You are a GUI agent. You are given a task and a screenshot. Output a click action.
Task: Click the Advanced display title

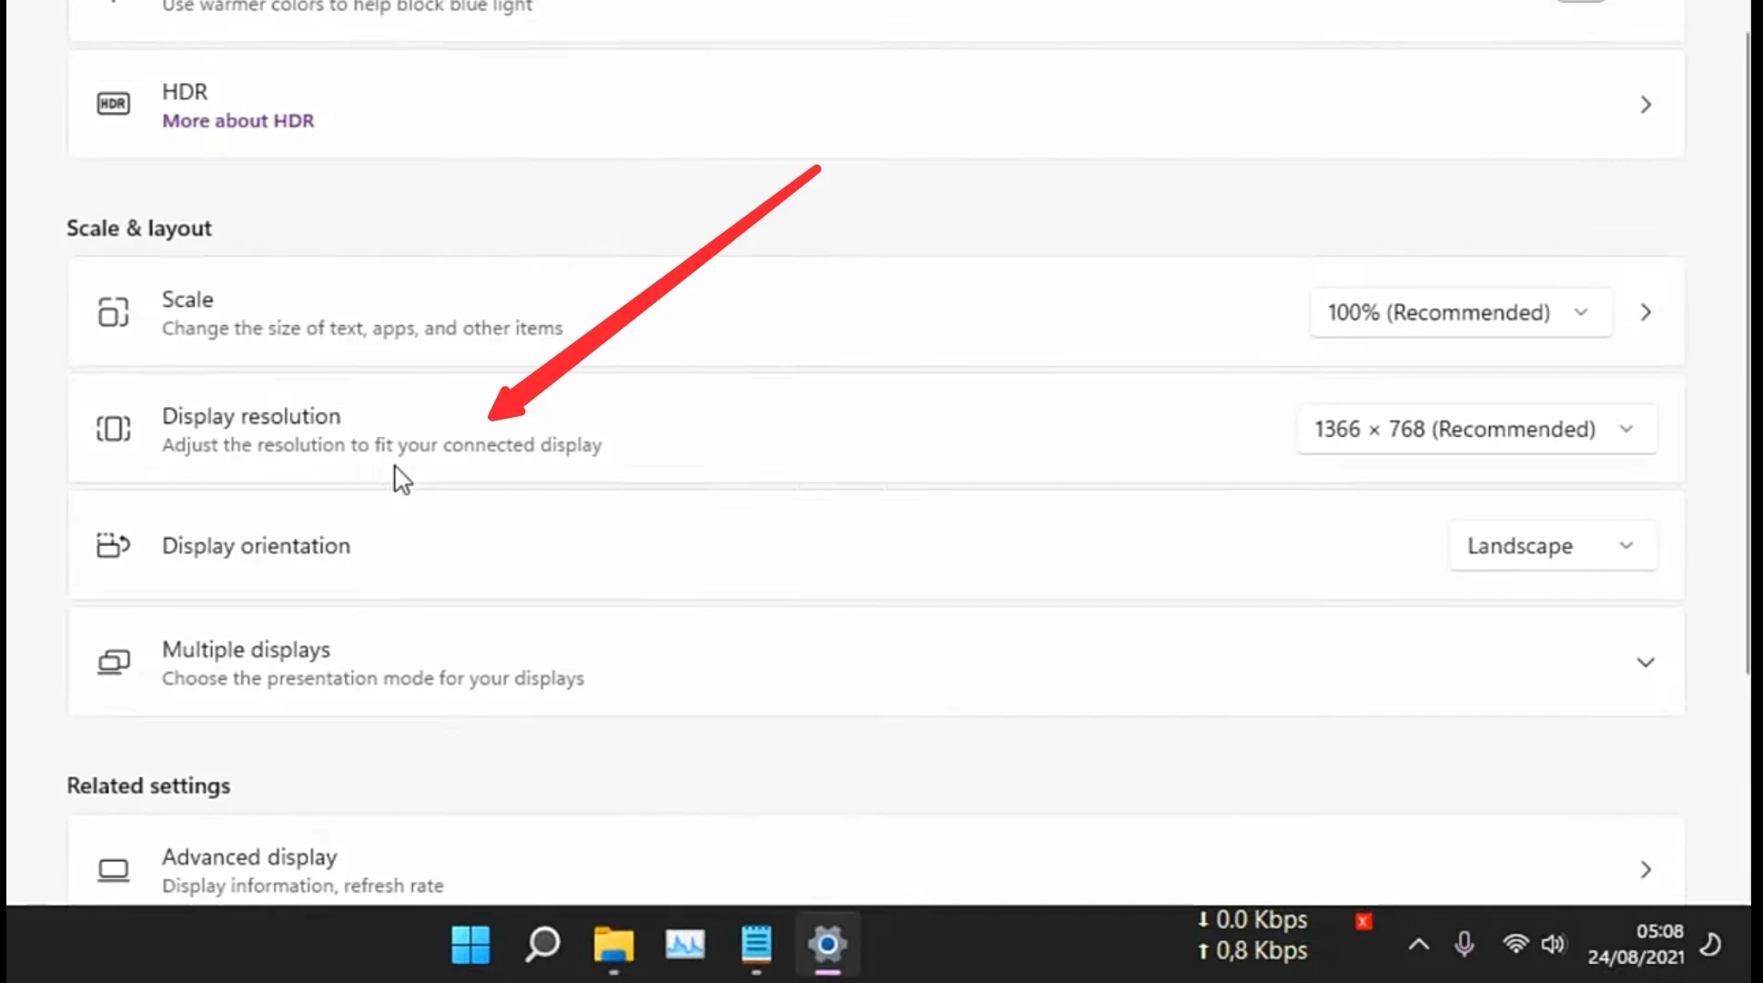(249, 857)
